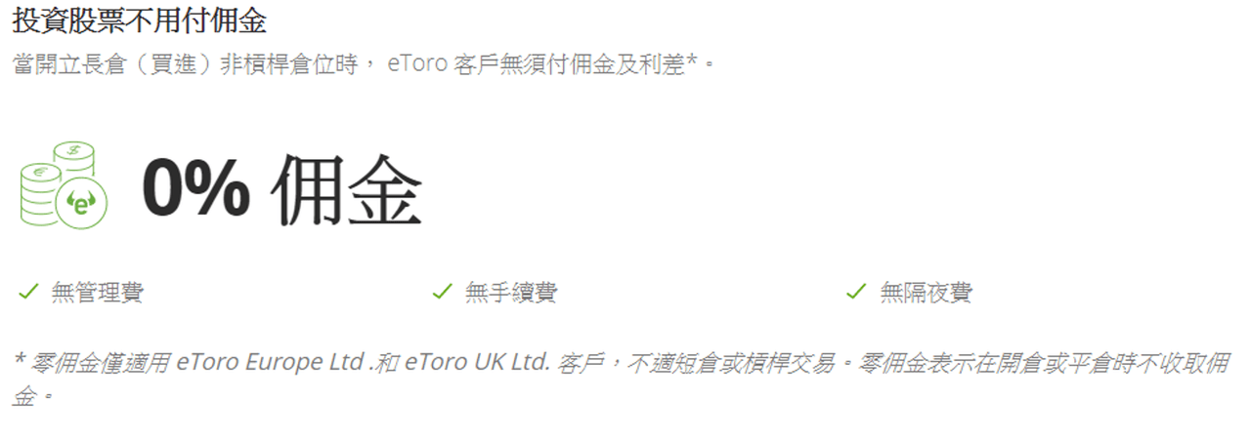
Task: Click the euro symbol coin in stack
Action: tap(41, 174)
